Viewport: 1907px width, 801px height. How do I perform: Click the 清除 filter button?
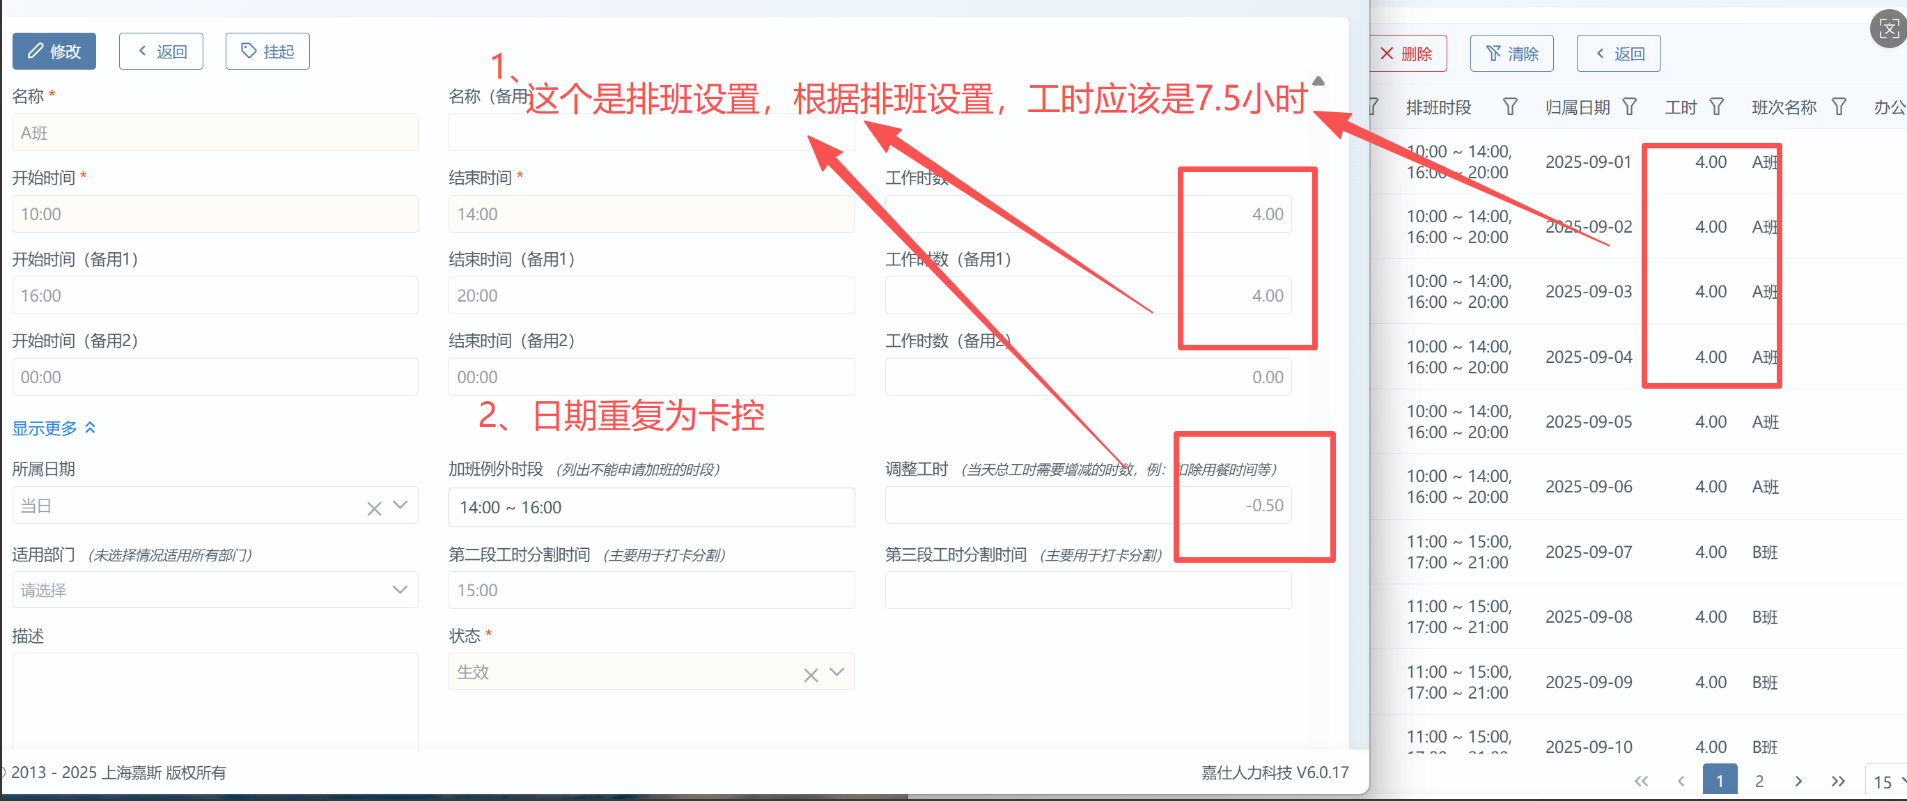pyautogui.click(x=1511, y=54)
